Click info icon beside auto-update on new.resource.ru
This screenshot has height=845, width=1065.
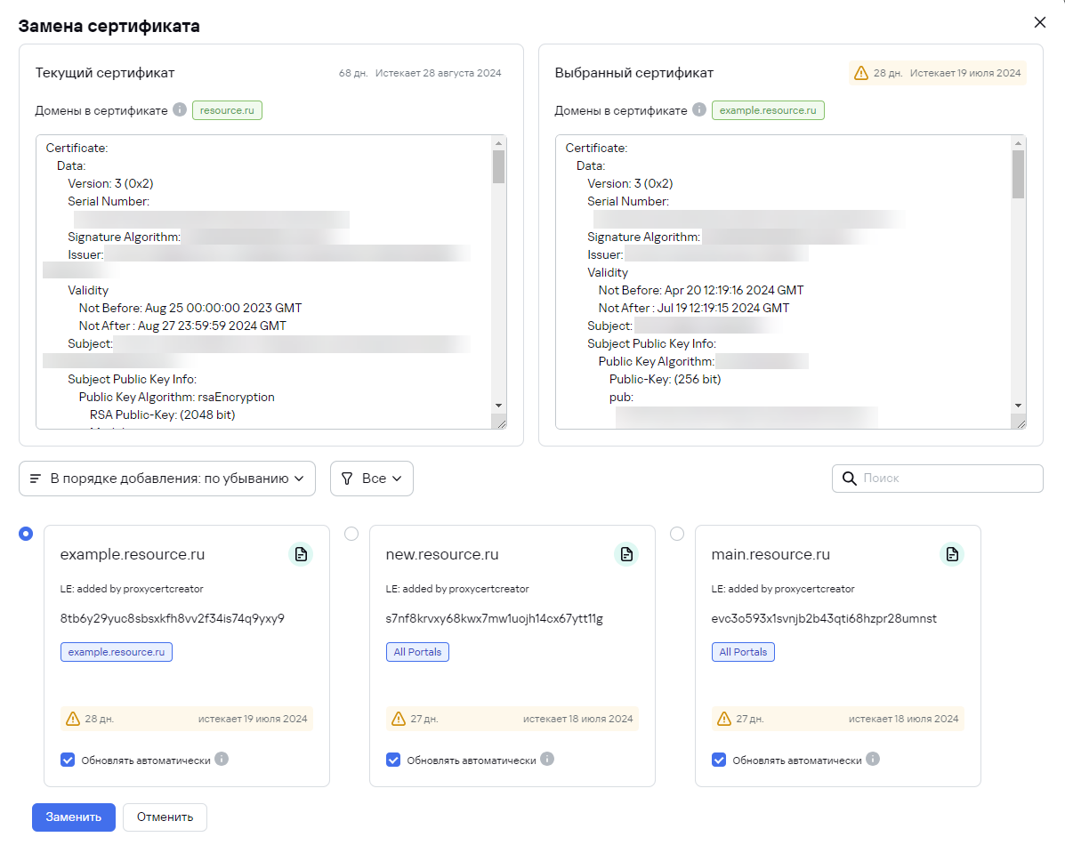547,760
